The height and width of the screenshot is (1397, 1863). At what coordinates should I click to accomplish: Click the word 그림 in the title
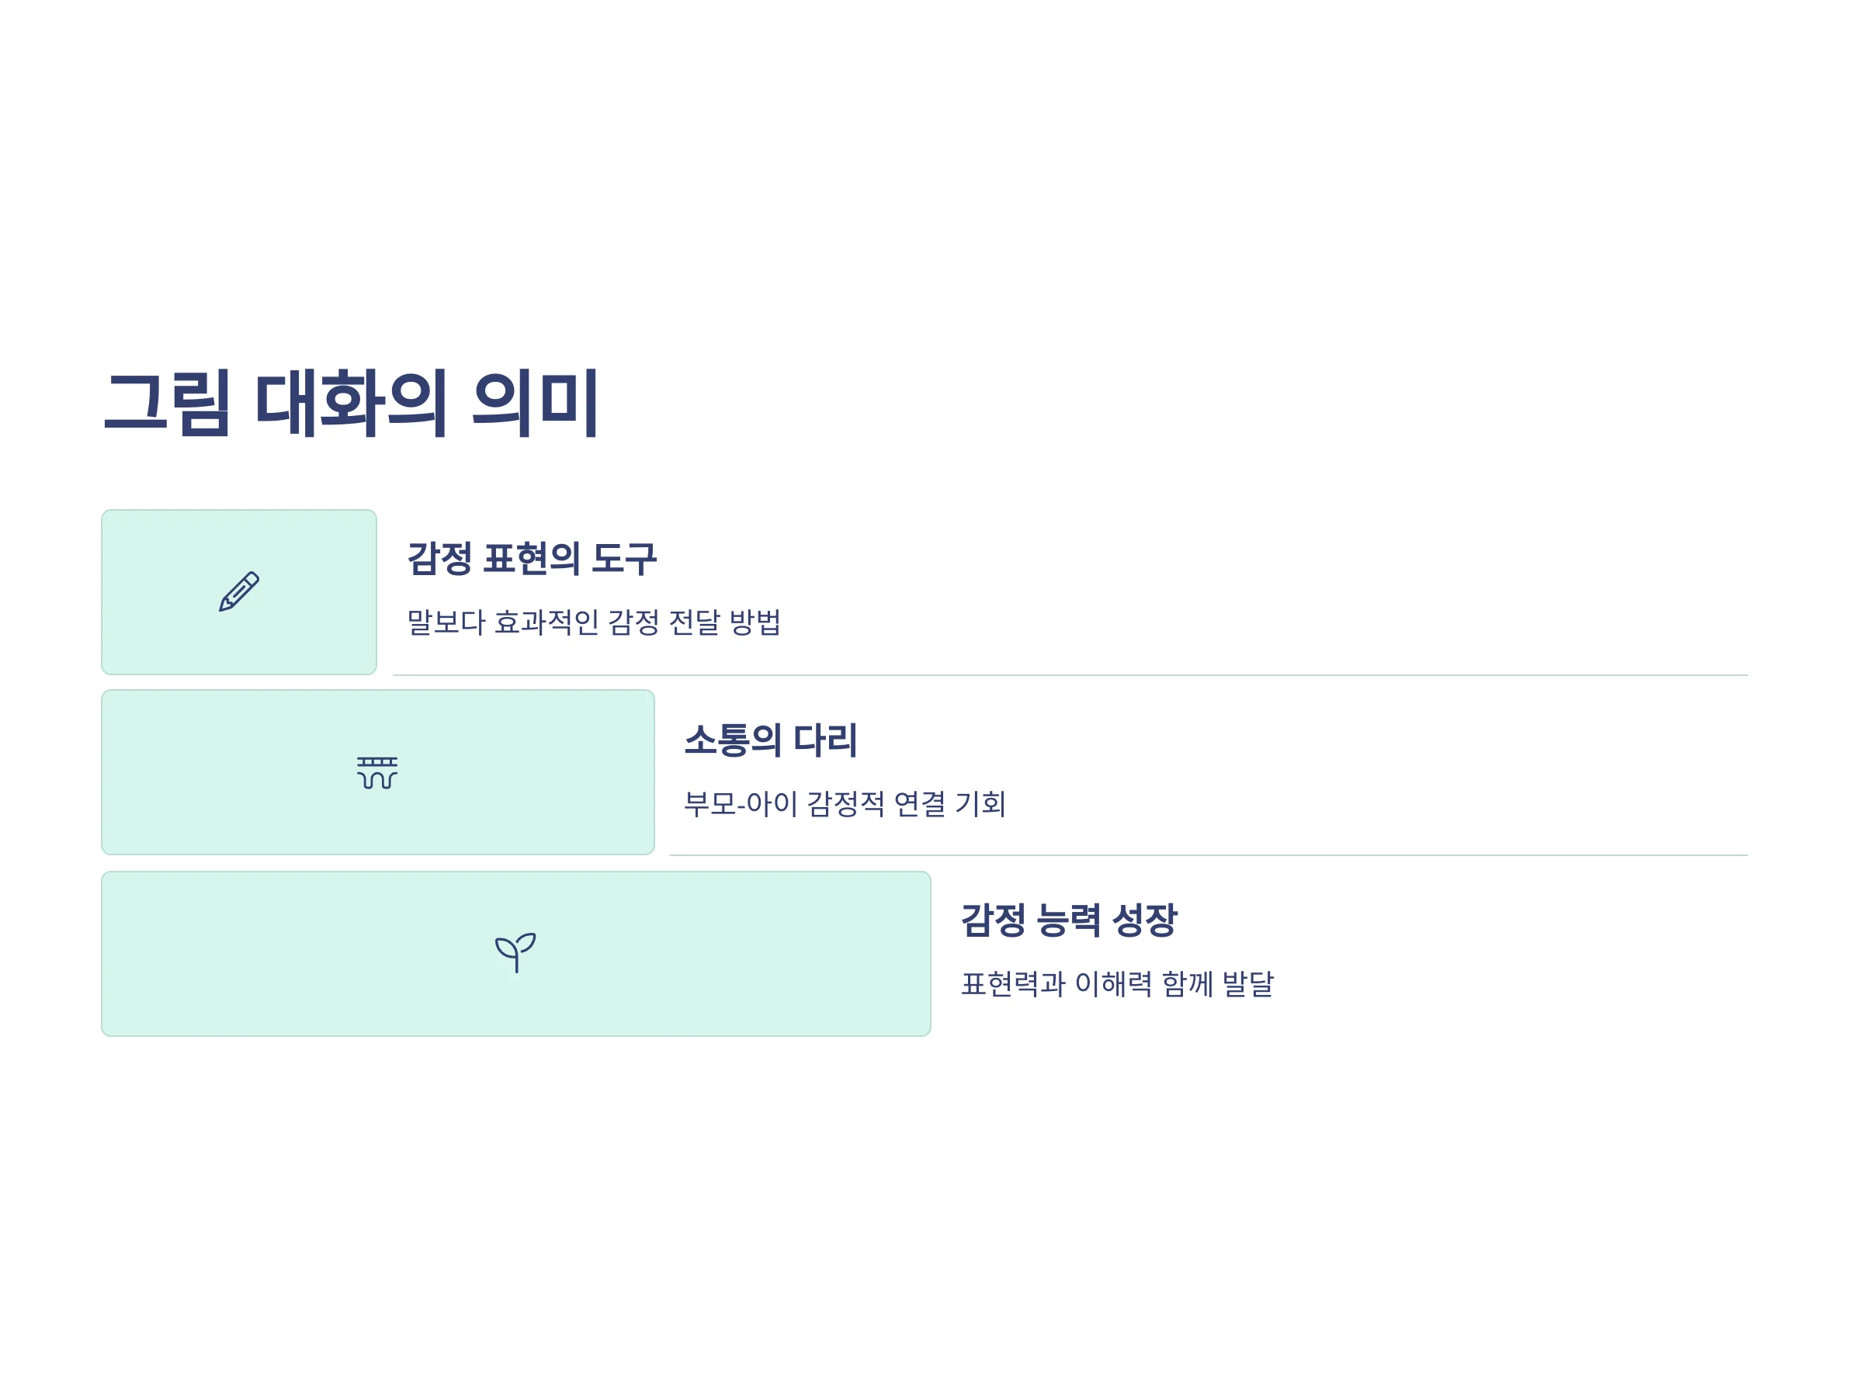[167, 403]
